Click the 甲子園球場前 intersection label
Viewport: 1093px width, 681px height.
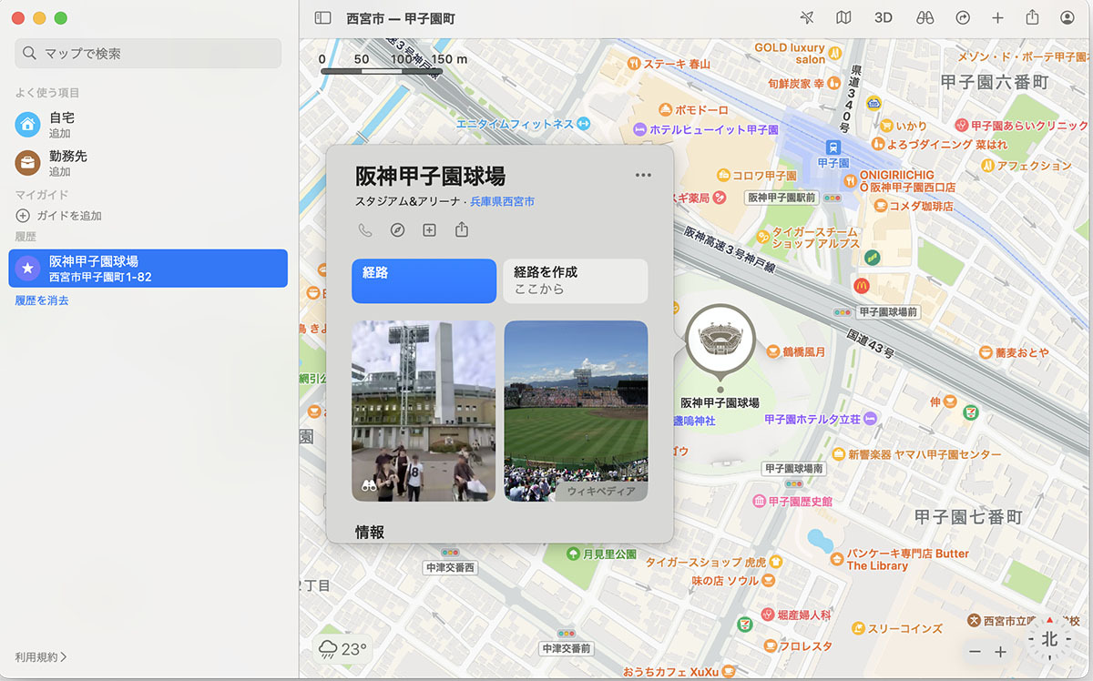click(x=889, y=312)
